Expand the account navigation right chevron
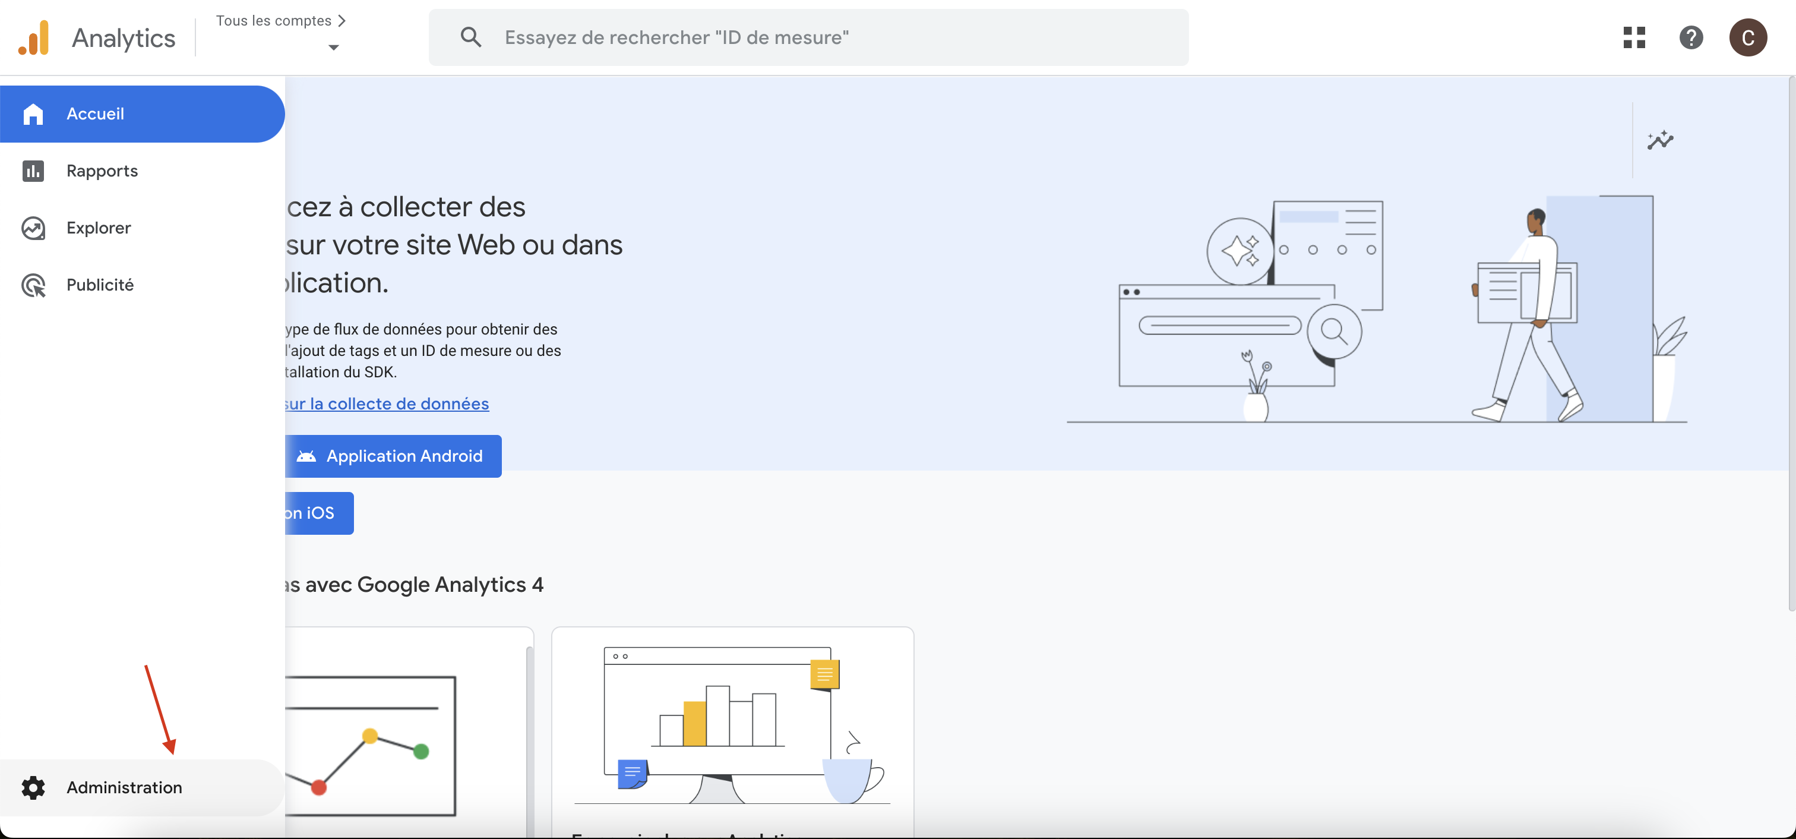The image size is (1796, 839). click(x=341, y=20)
